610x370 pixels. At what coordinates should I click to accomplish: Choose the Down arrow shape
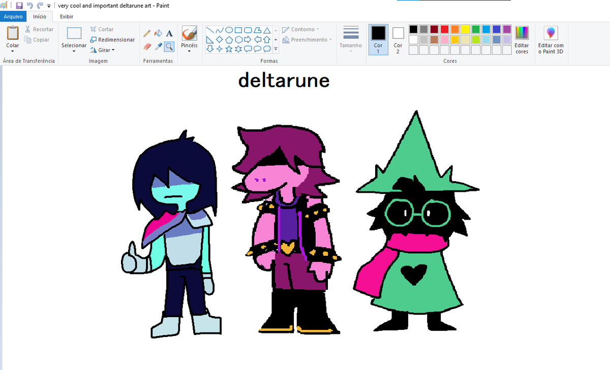[209, 49]
